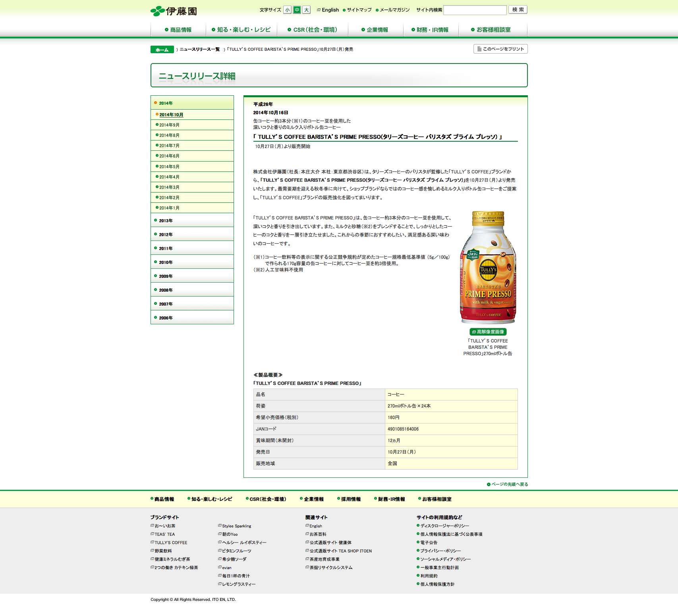This screenshot has width=678, height=612.
Task: Open プライバシー・ポリシー link
Action: [439, 551]
